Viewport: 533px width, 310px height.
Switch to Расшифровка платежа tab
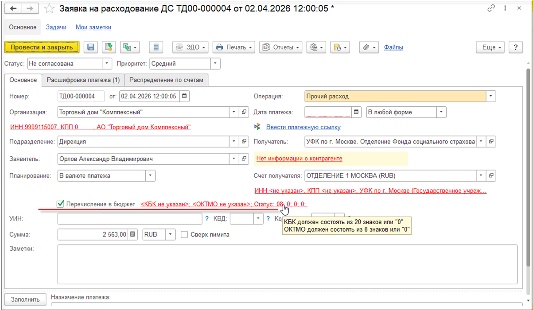click(x=83, y=80)
